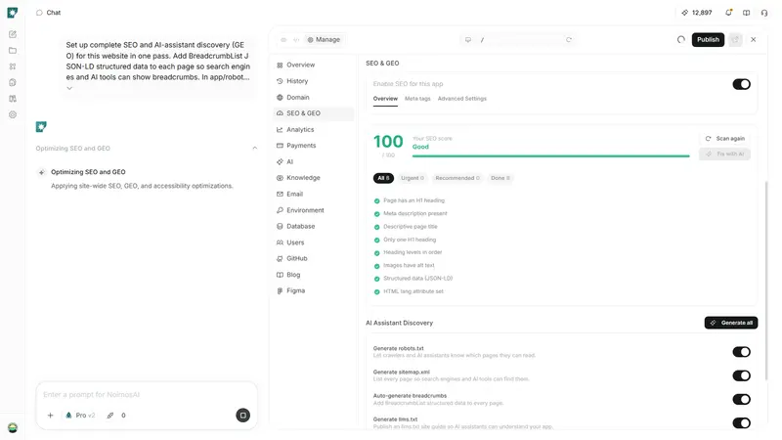This screenshot has height=440, width=782.
Task: Click Generate all button
Action: [731, 323]
